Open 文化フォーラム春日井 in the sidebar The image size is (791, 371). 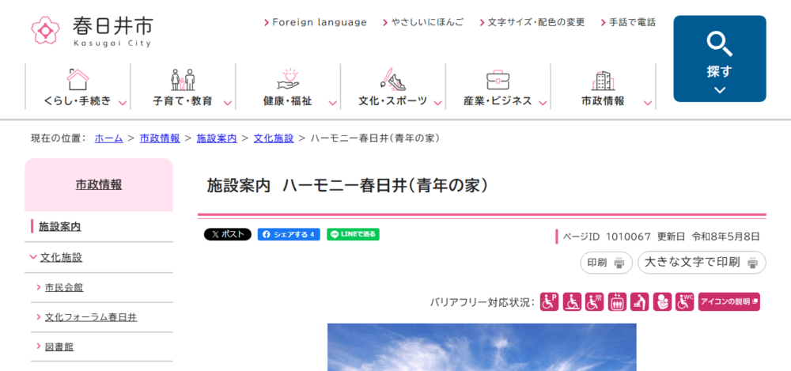coord(91,317)
